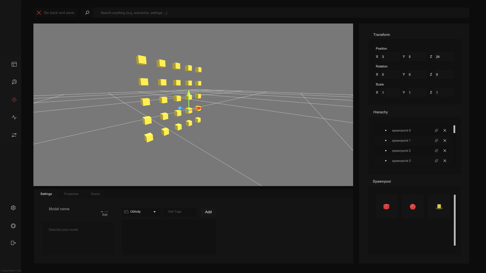Click Go back and save
This screenshot has width=486, height=273.
59,13
